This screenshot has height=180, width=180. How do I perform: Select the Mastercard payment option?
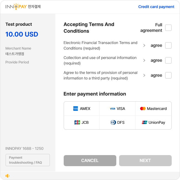pos(153,109)
